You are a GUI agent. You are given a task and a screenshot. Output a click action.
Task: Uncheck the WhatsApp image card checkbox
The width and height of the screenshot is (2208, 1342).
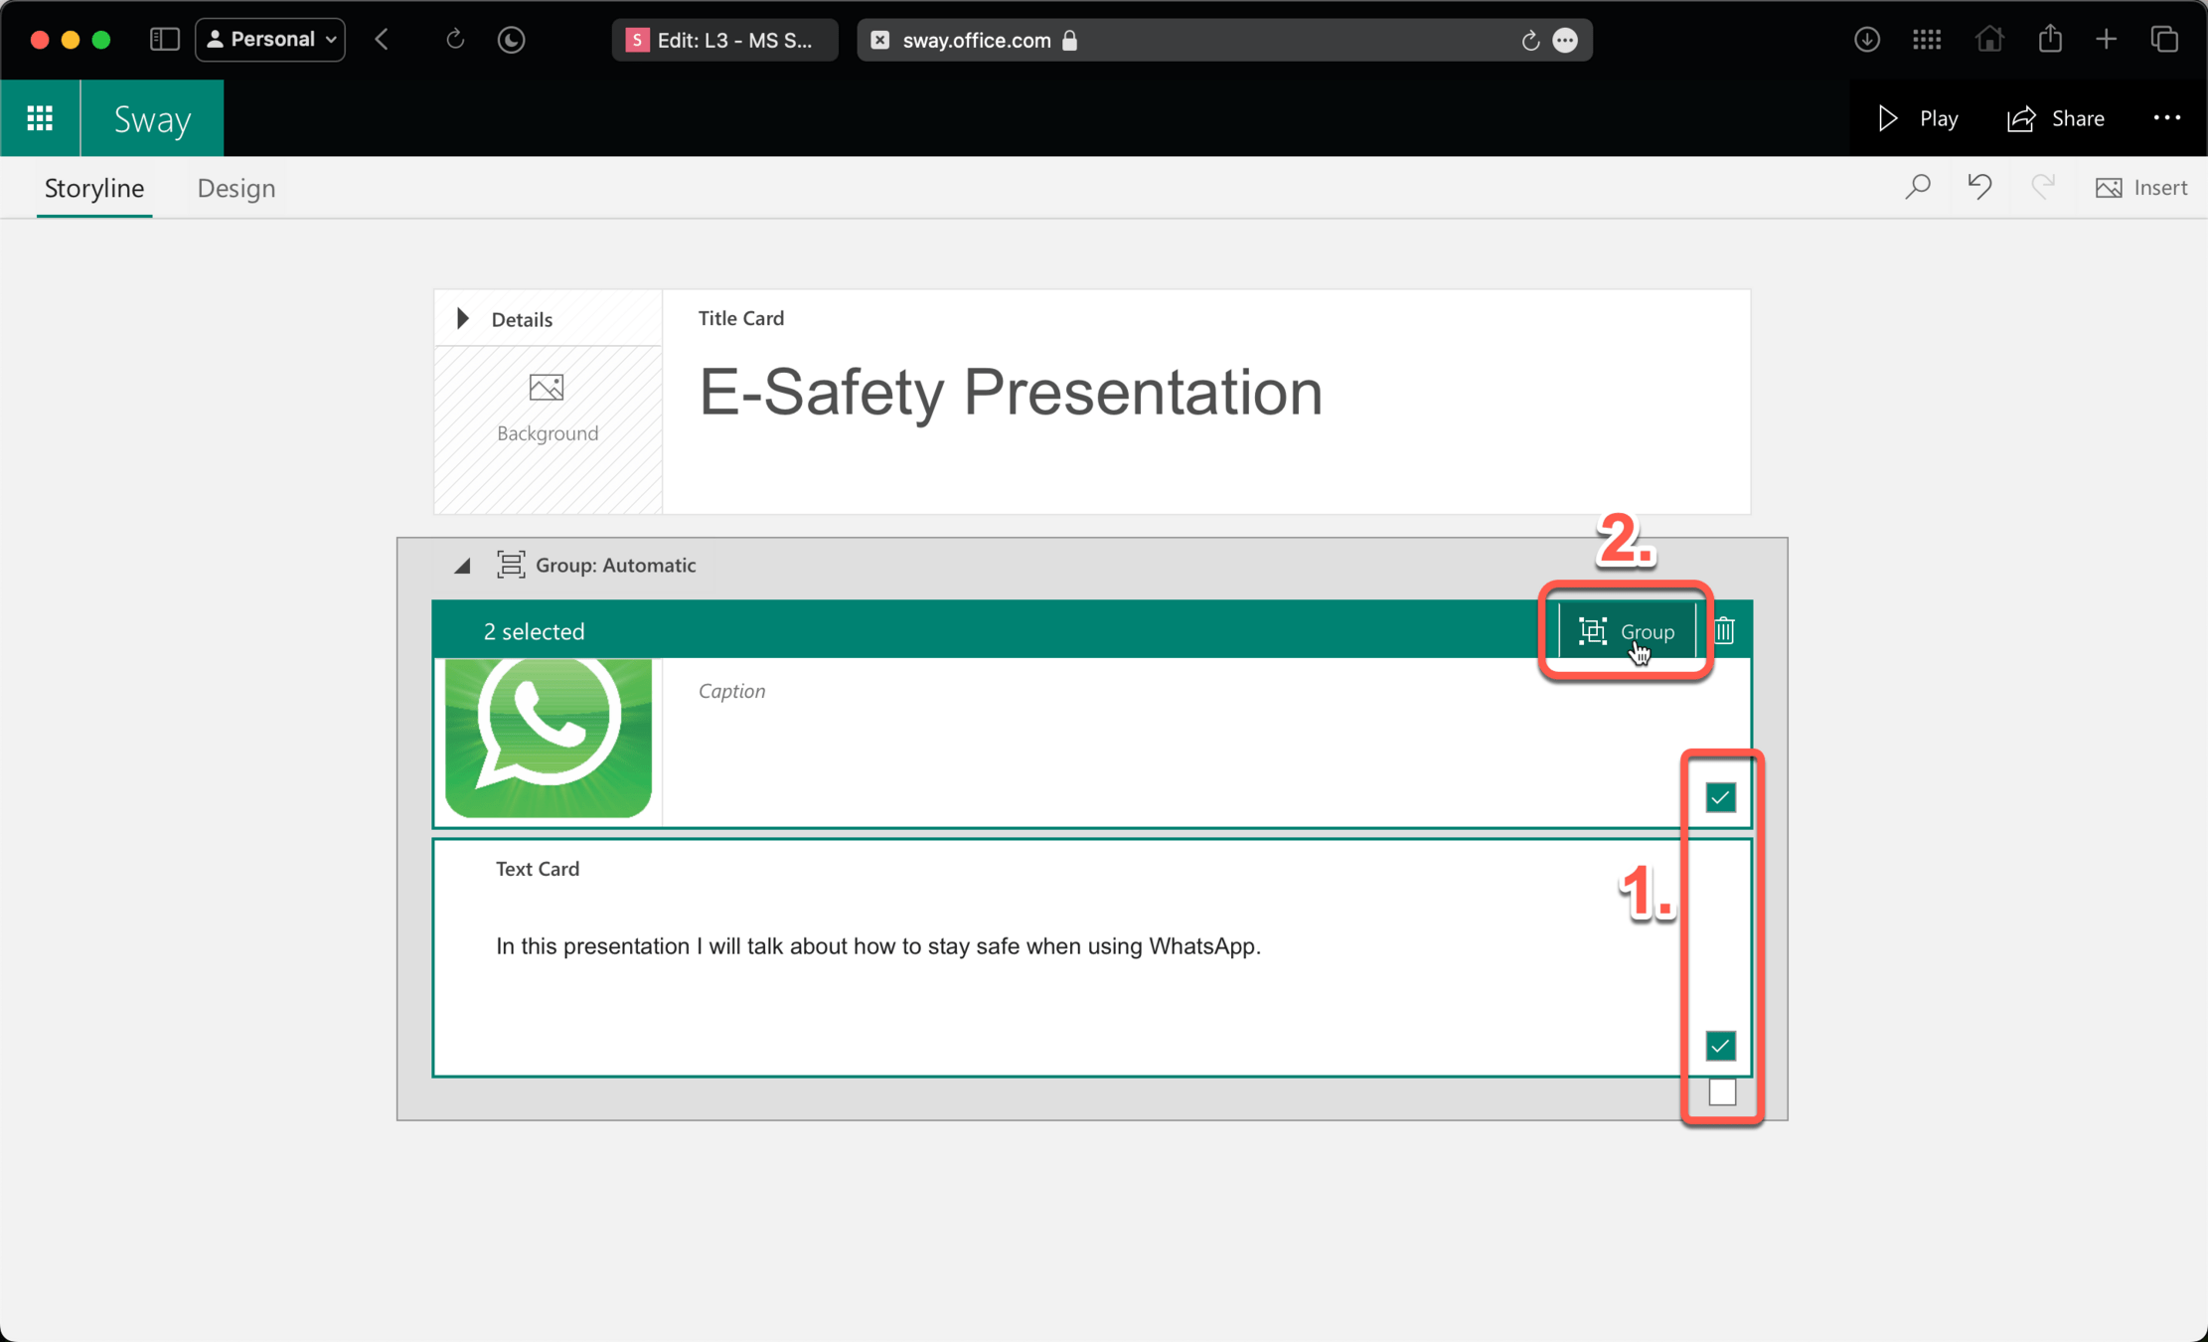pyautogui.click(x=1720, y=797)
